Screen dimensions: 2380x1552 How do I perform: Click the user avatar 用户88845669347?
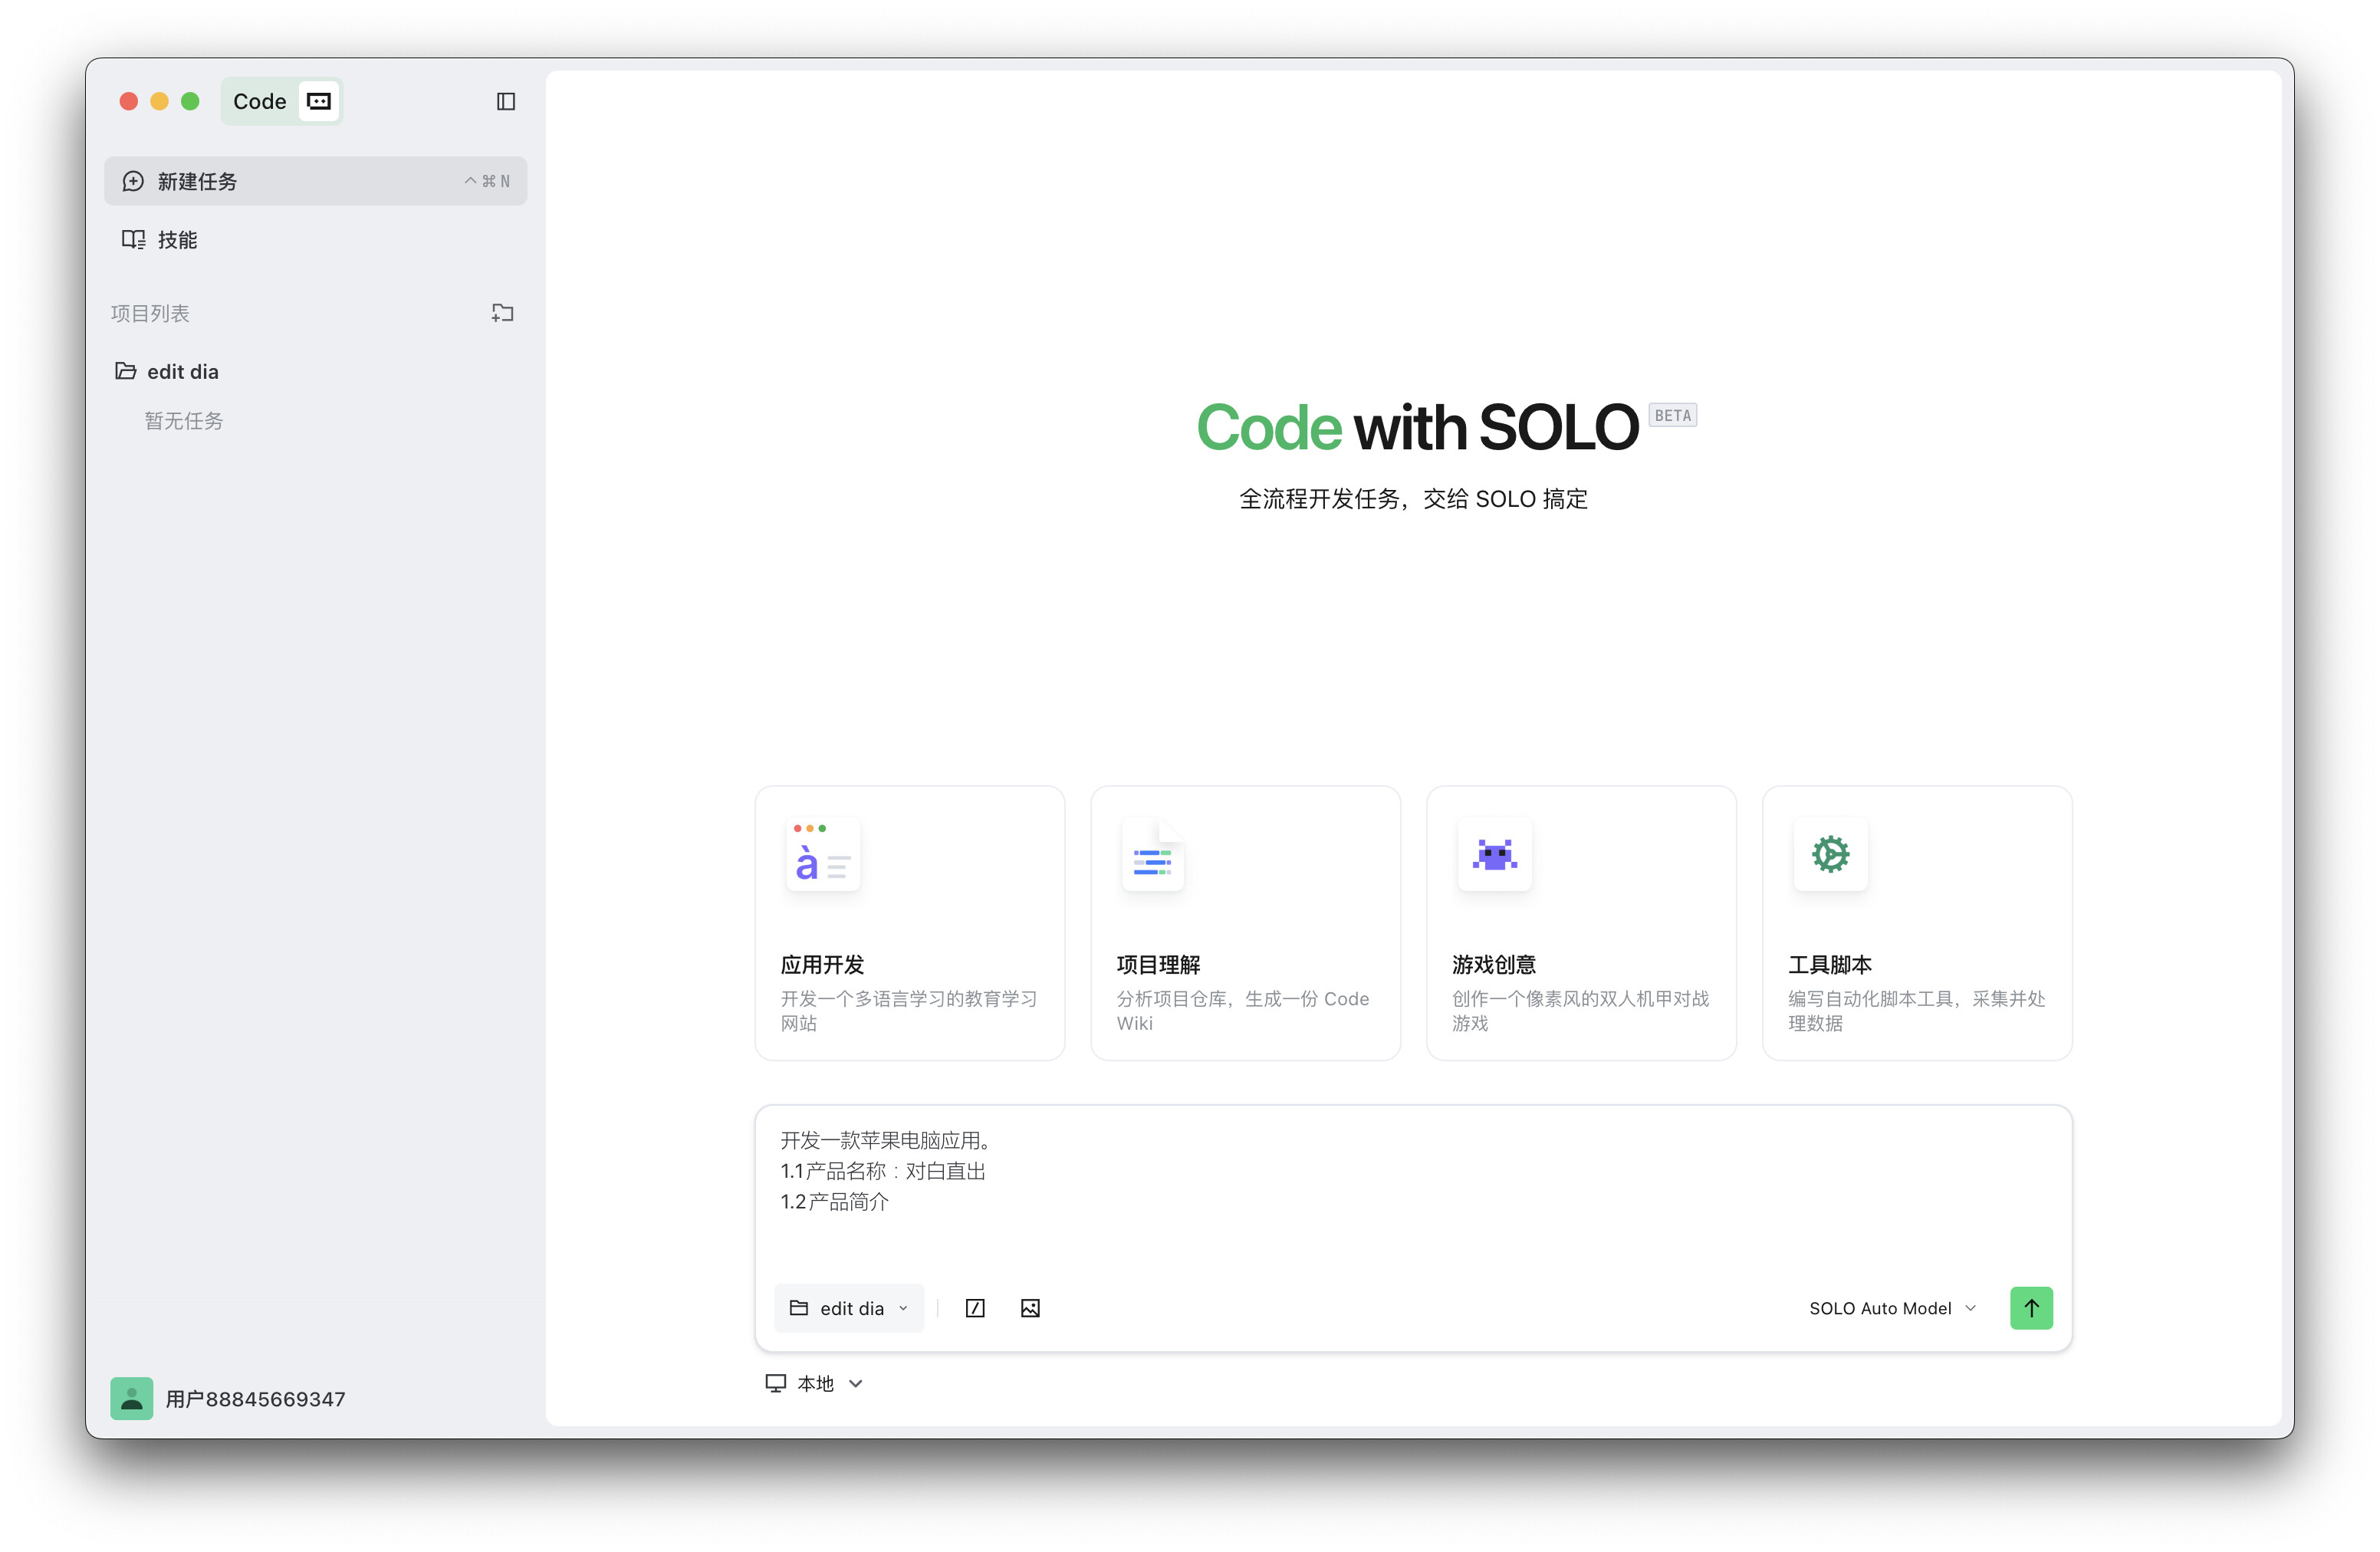coord(131,1398)
